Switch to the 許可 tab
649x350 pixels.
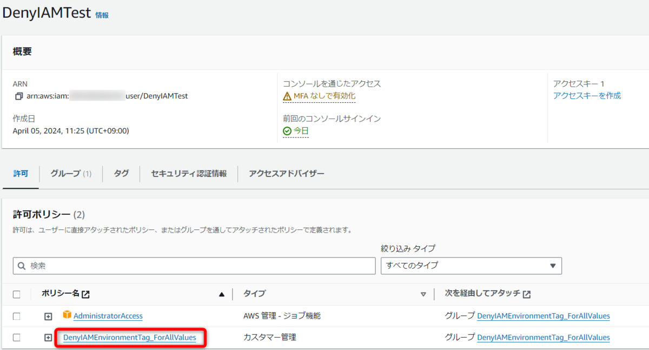(21, 174)
